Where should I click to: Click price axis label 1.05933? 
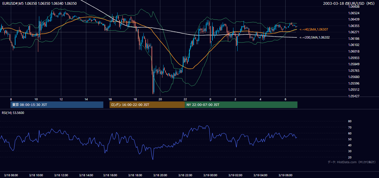click(354, 58)
